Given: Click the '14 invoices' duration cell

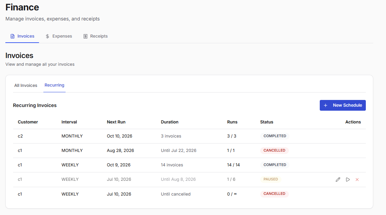Looking at the screenshot, I should pos(172,165).
